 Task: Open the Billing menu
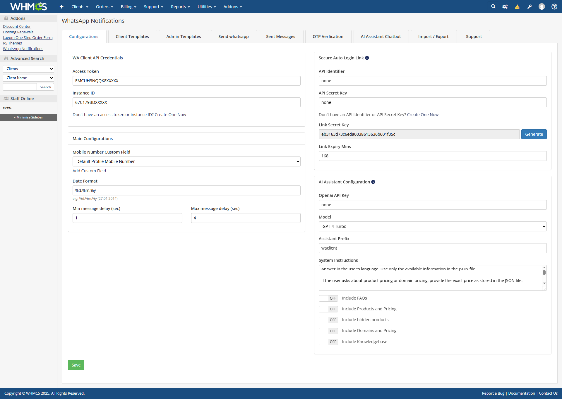[x=128, y=6]
